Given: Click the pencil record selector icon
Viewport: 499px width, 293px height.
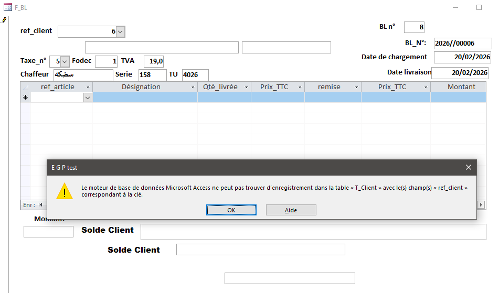Looking at the screenshot, I should point(4,20).
